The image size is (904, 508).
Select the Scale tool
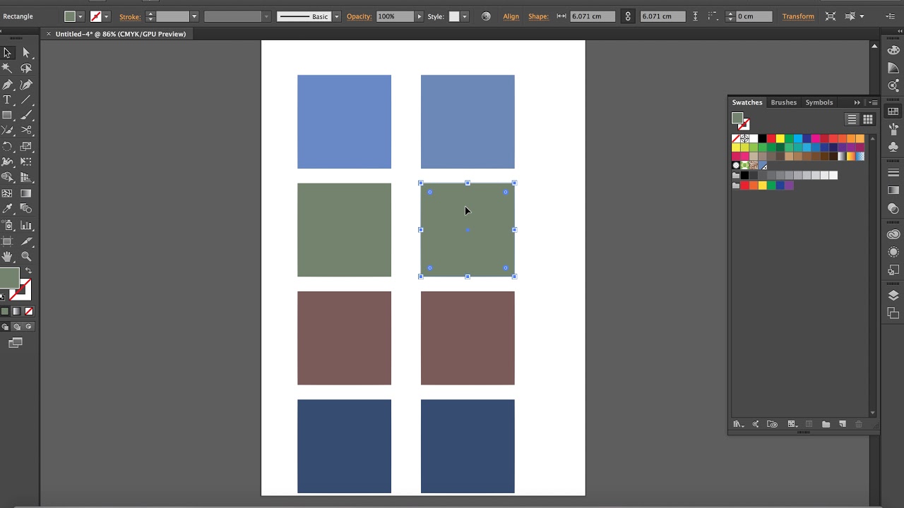pyautogui.click(x=26, y=147)
